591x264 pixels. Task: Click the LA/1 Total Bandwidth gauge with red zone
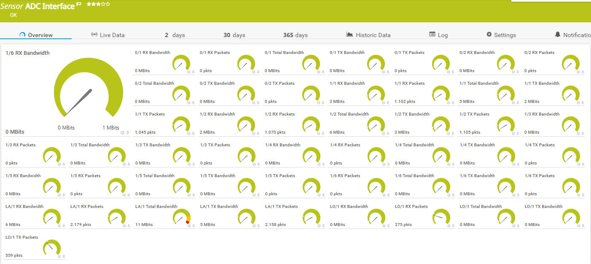click(182, 216)
